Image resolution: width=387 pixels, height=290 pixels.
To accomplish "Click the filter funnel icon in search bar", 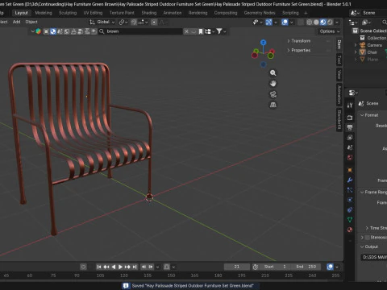I will pos(219,31).
